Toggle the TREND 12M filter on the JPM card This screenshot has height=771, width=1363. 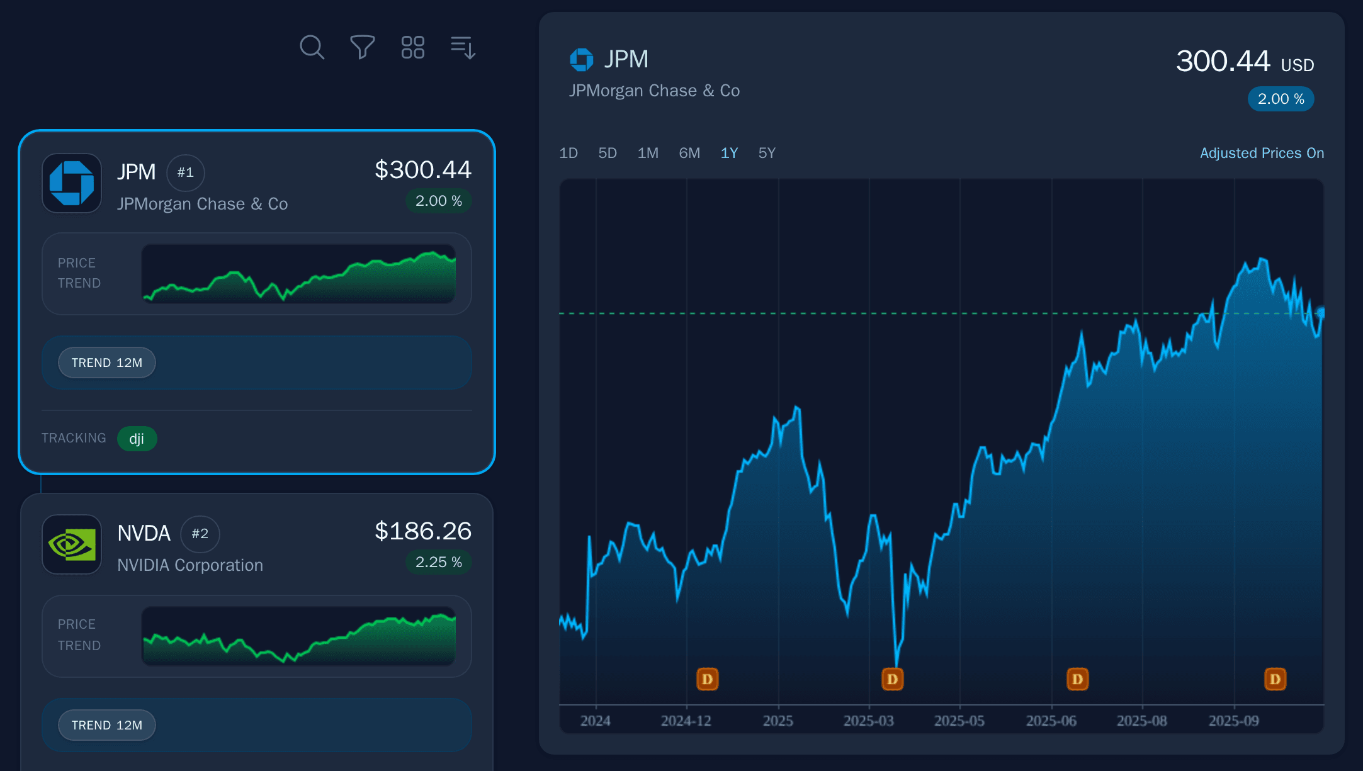click(x=106, y=363)
